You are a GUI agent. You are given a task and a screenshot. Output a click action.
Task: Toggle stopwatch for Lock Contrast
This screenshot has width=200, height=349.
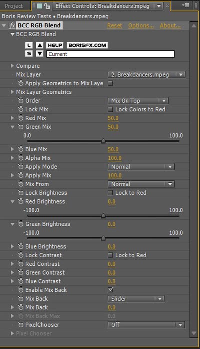point(21,255)
